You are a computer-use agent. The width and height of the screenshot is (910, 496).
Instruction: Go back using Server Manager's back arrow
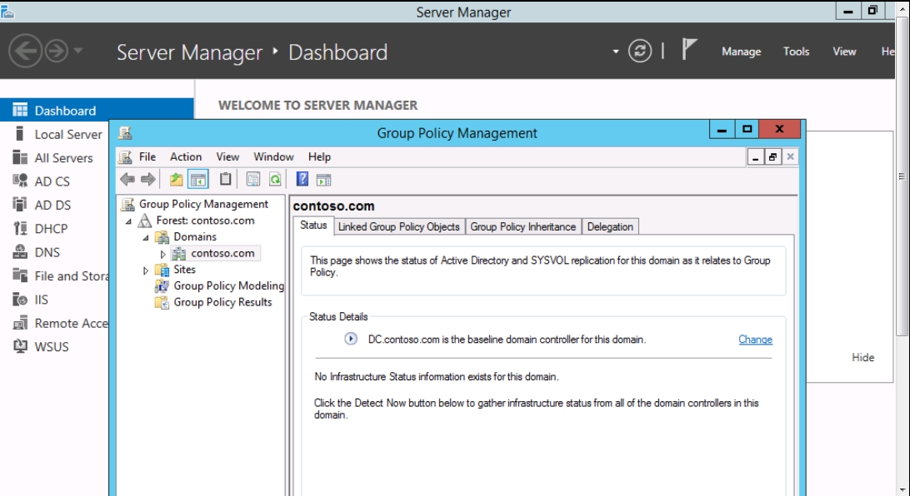pos(25,51)
